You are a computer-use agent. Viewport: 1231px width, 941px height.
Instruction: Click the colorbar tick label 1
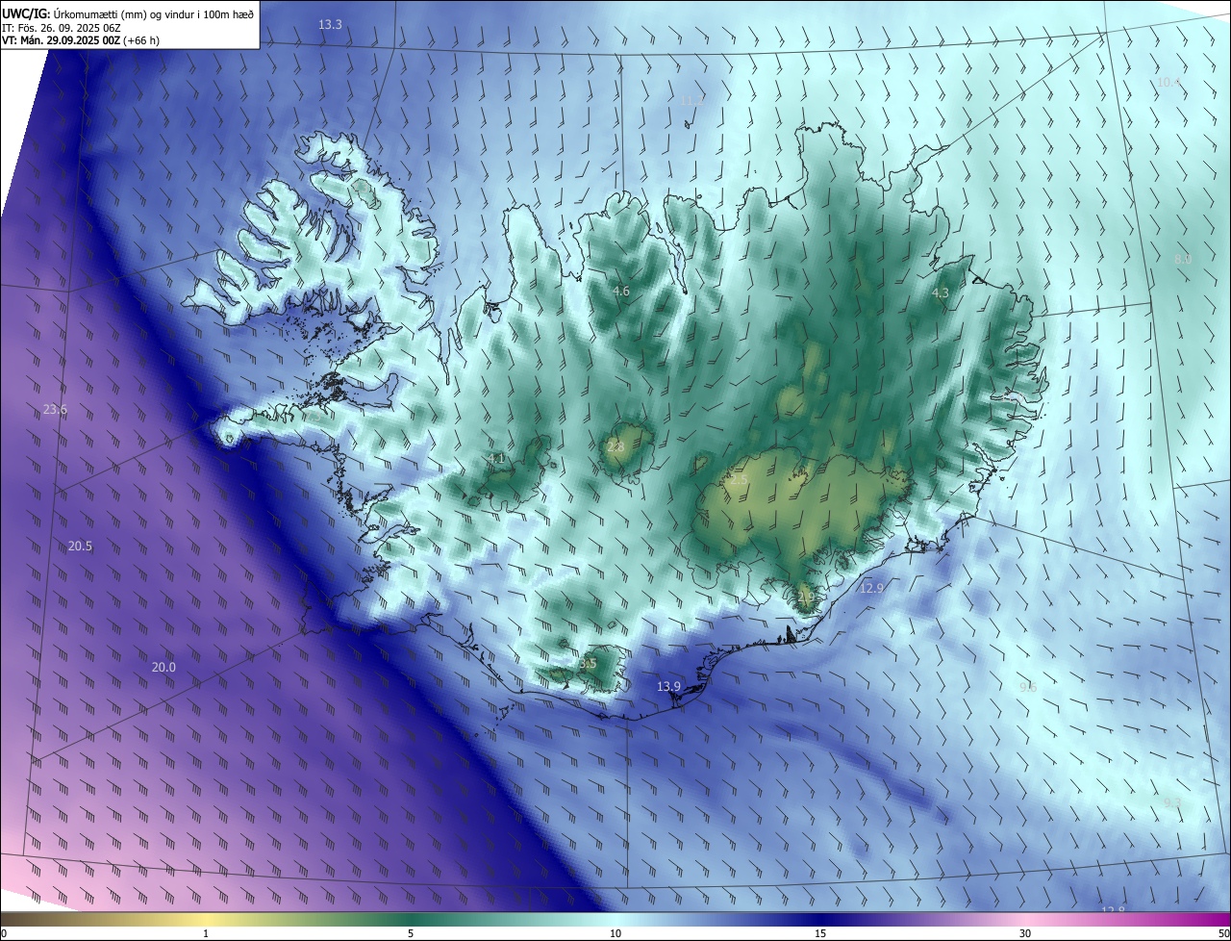tap(206, 933)
